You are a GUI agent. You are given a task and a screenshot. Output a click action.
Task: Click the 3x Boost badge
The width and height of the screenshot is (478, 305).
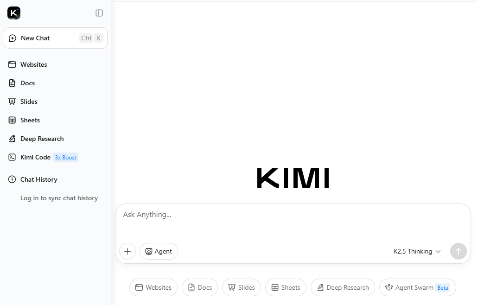pos(65,158)
